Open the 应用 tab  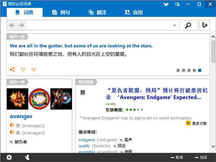134,12
